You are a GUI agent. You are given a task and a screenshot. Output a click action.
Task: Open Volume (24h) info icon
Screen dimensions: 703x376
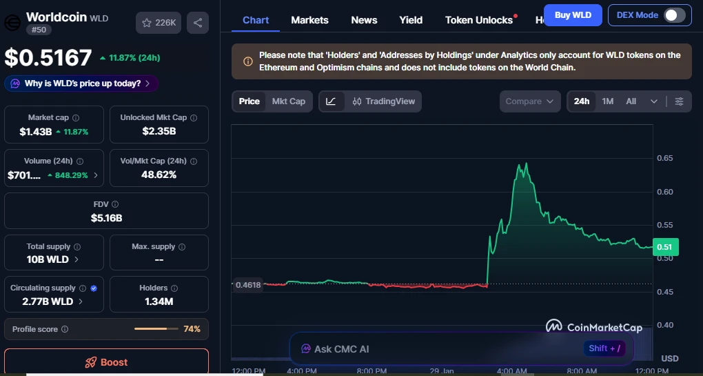click(80, 161)
